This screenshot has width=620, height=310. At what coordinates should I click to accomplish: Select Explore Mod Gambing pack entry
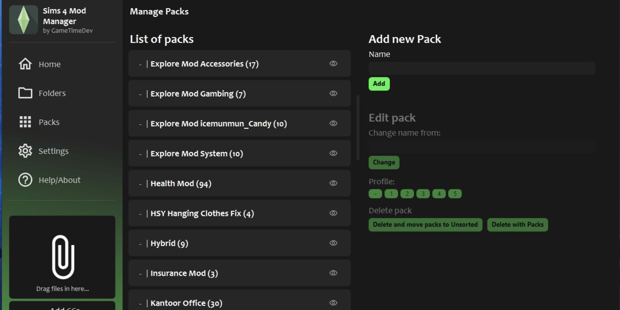(239, 94)
